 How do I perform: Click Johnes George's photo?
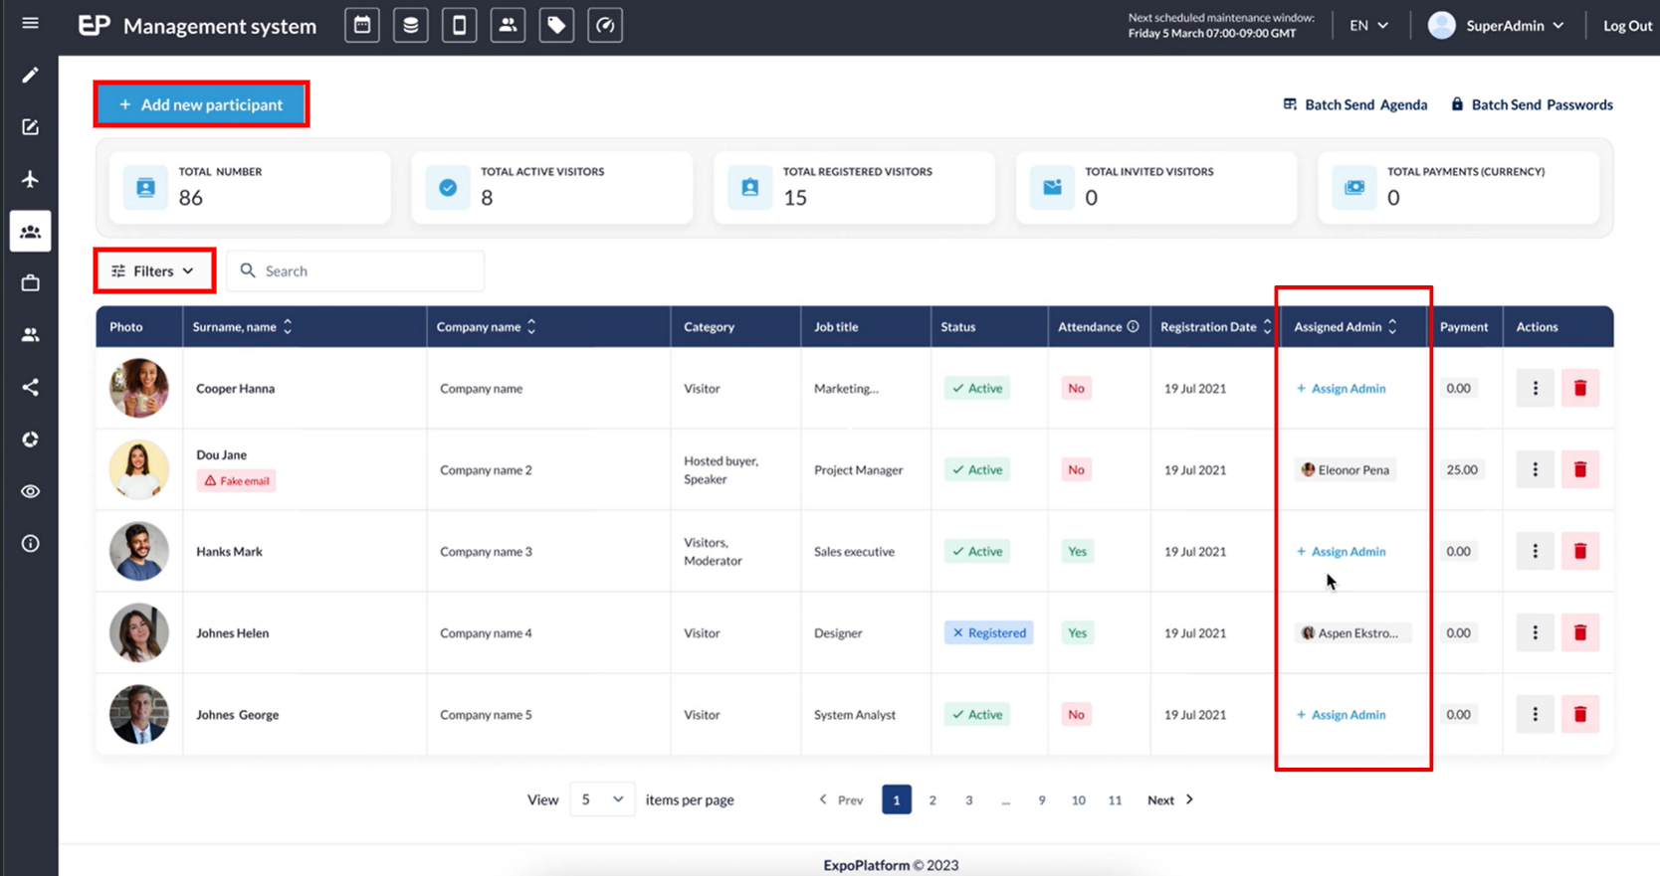pos(138,714)
